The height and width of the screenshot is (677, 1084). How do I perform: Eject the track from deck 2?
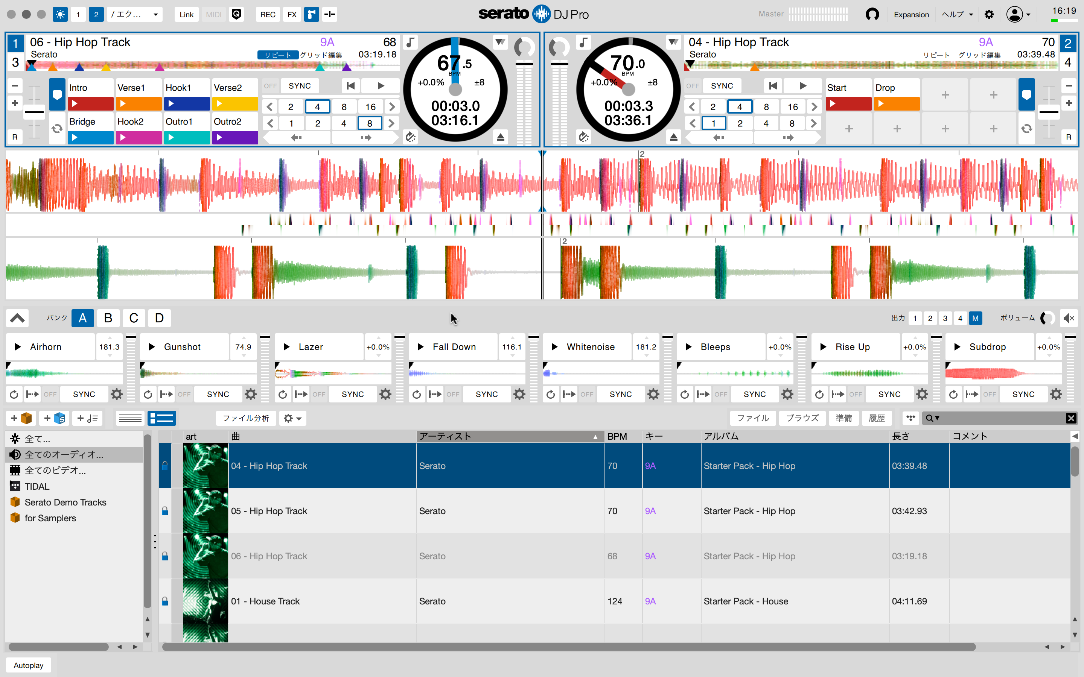[x=674, y=137]
